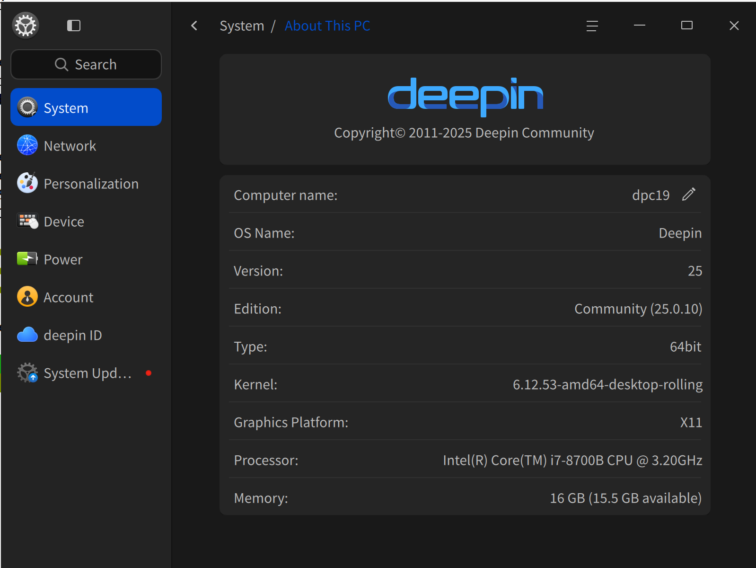Image resolution: width=756 pixels, height=568 pixels.
Task: Click the Device keyboard icon
Action: click(27, 221)
